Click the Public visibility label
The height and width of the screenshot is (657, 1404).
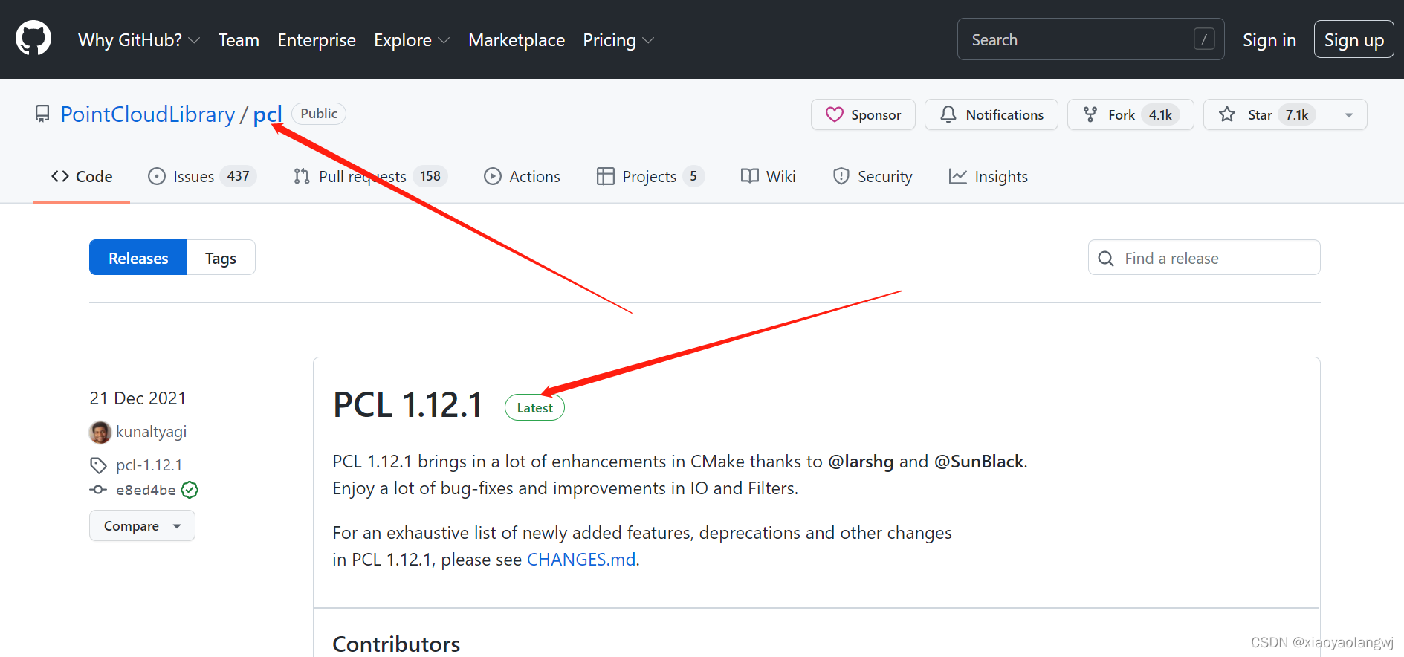tap(319, 114)
